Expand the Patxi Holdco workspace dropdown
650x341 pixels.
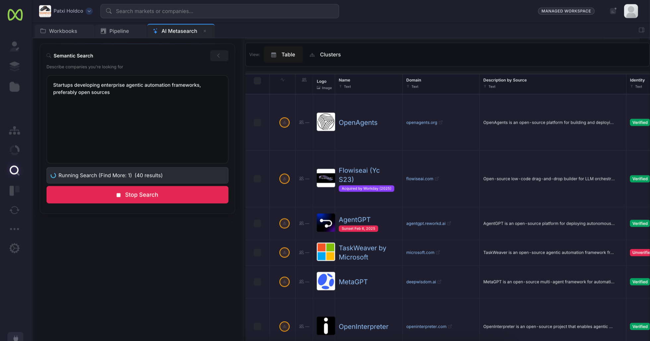89,11
